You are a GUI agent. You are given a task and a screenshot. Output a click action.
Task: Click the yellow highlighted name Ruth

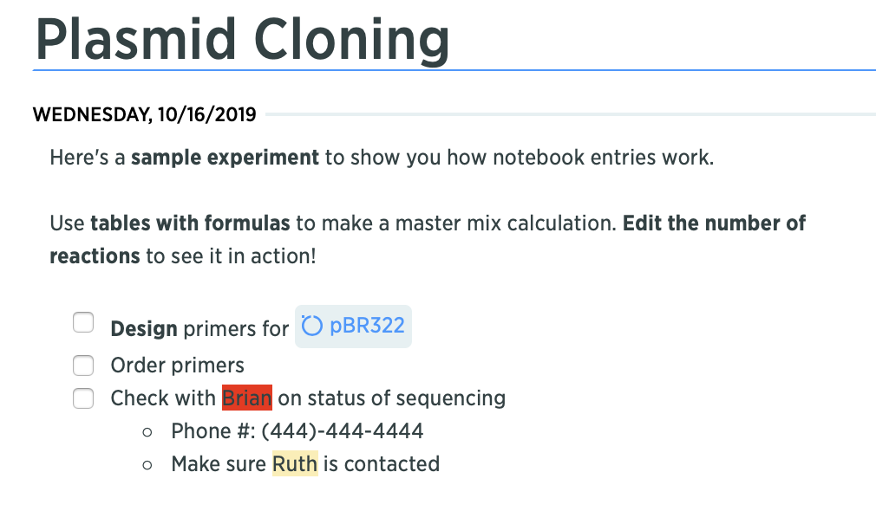tap(295, 463)
